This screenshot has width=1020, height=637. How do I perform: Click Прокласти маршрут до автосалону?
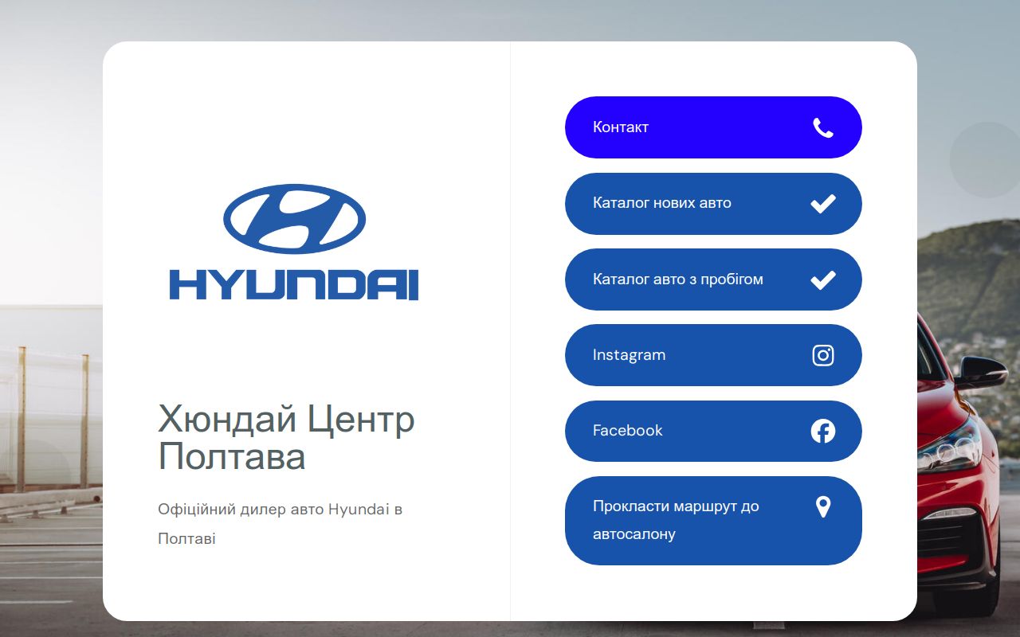click(x=713, y=521)
